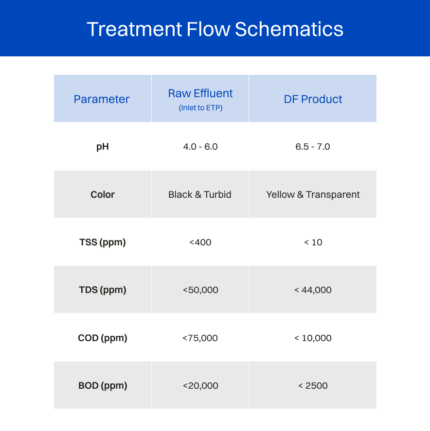The width and height of the screenshot is (430, 431).
Task: Select the < 44,000 TDS value
Action: pos(313,290)
